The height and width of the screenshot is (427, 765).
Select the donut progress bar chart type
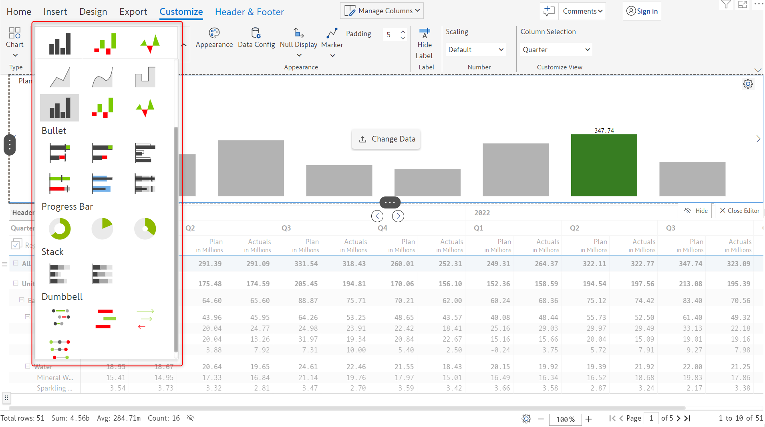click(60, 229)
